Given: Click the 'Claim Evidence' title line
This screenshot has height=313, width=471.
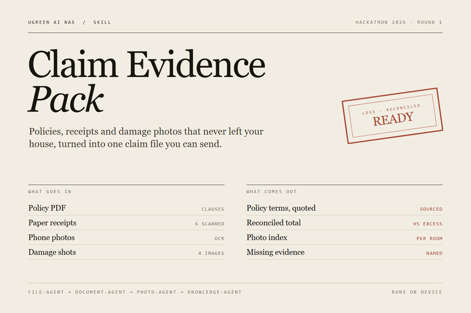Looking at the screenshot, I should point(147,64).
